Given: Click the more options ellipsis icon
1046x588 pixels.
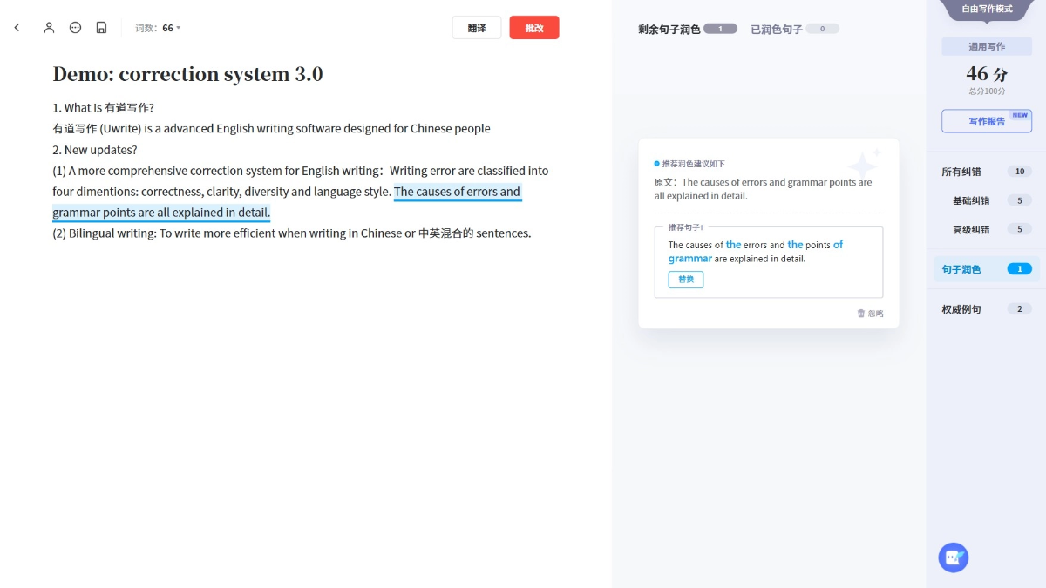Looking at the screenshot, I should coord(75,28).
